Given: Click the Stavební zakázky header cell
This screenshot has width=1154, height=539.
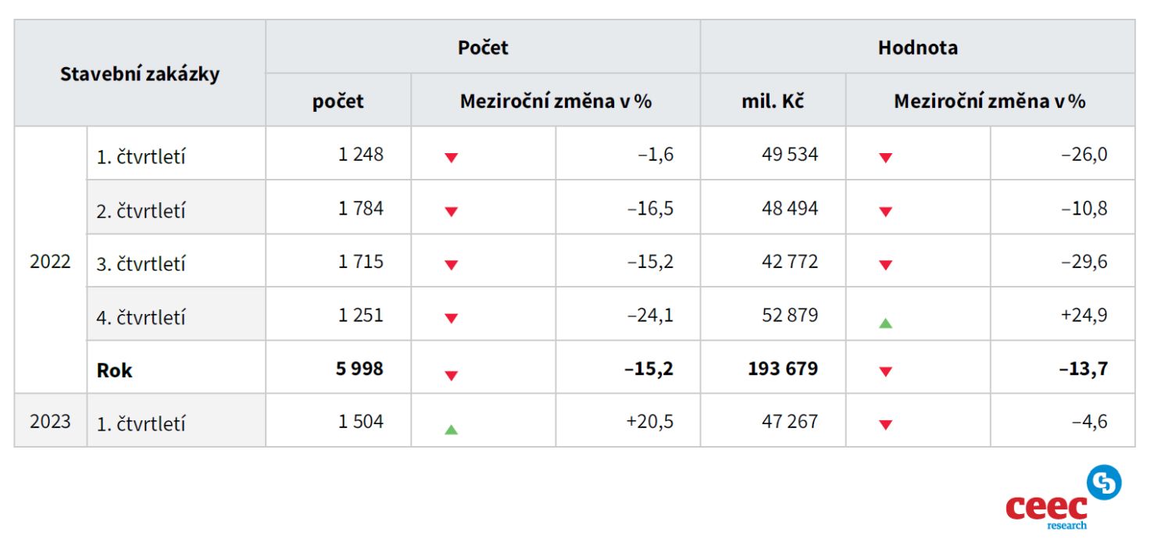Looking at the screenshot, I should tap(140, 74).
